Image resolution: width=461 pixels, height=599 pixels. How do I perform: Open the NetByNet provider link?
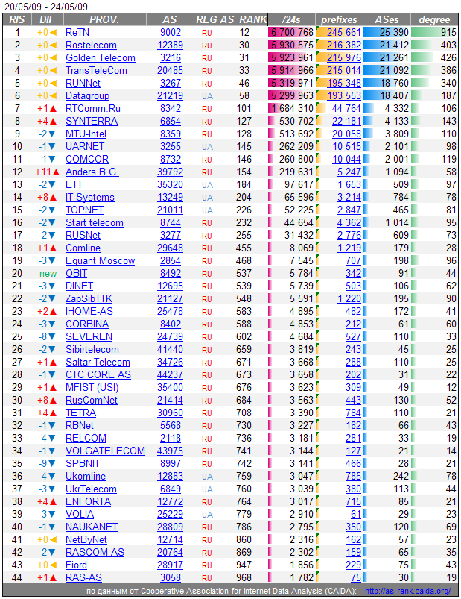pos(86,540)
